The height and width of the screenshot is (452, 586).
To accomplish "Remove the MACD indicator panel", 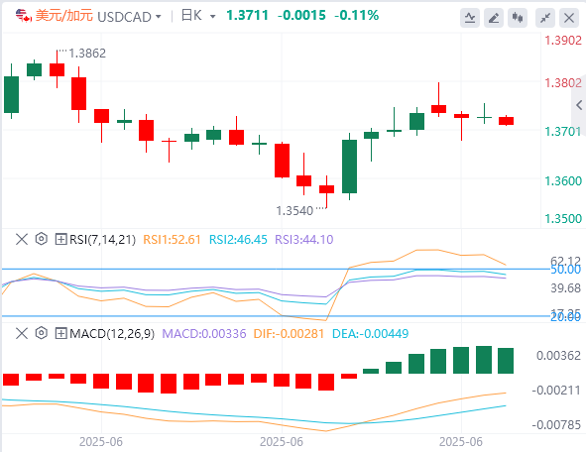I will tap(22, 333).
